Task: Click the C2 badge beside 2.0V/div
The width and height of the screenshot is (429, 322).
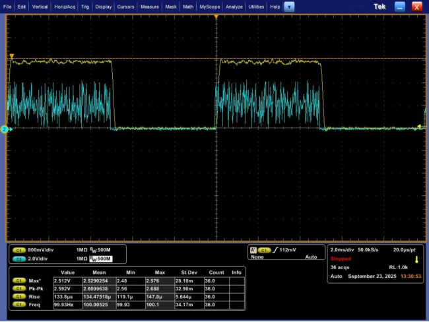Action: [19, 259]
